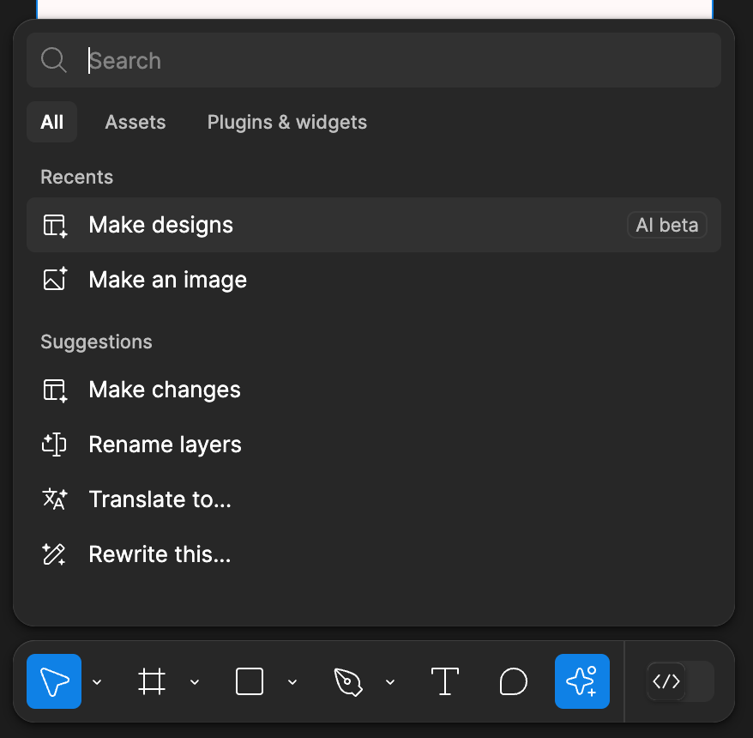Select the Move tool in the toolbar
This screenshot has width=753, height=738.
pyautogui.click(x=54, y=681)
